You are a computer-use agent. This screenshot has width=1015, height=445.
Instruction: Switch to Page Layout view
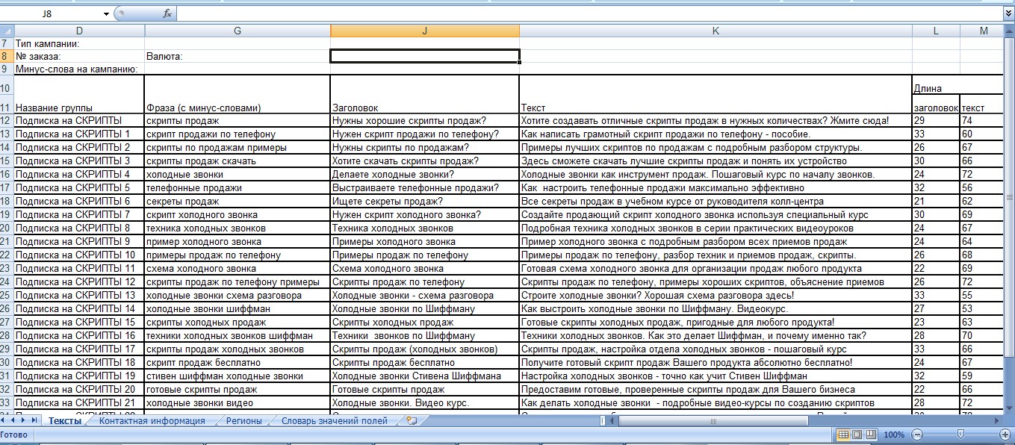coord(857,435)
